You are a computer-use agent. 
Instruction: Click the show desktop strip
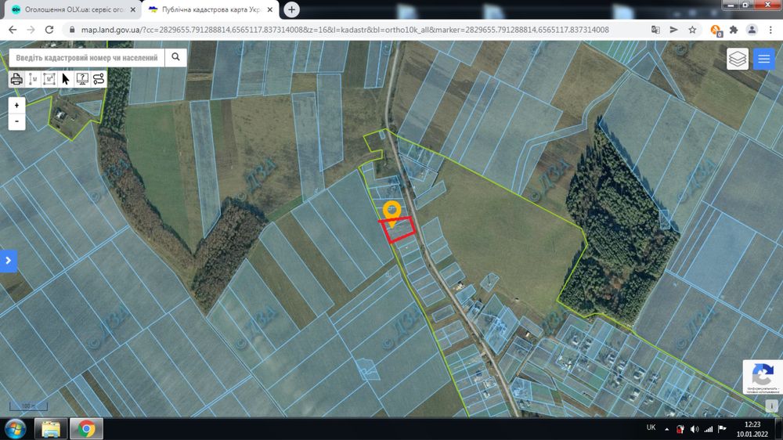click(780, 429)
